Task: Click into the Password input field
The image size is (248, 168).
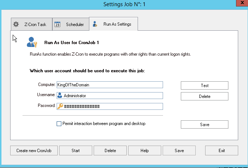Action: [110, 106]
